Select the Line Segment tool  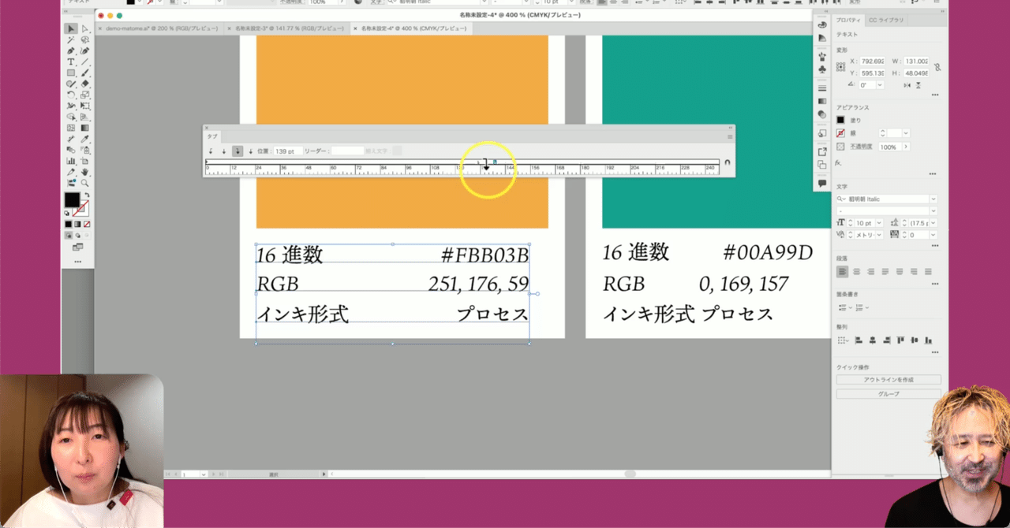point(85,61)
